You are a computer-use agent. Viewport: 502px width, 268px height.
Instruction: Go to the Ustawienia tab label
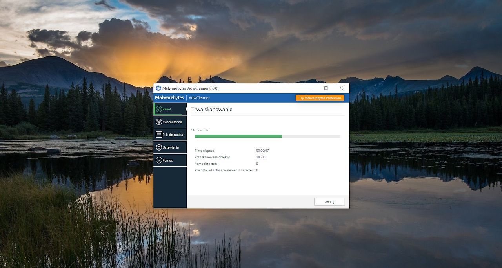[x=171, y=147]
